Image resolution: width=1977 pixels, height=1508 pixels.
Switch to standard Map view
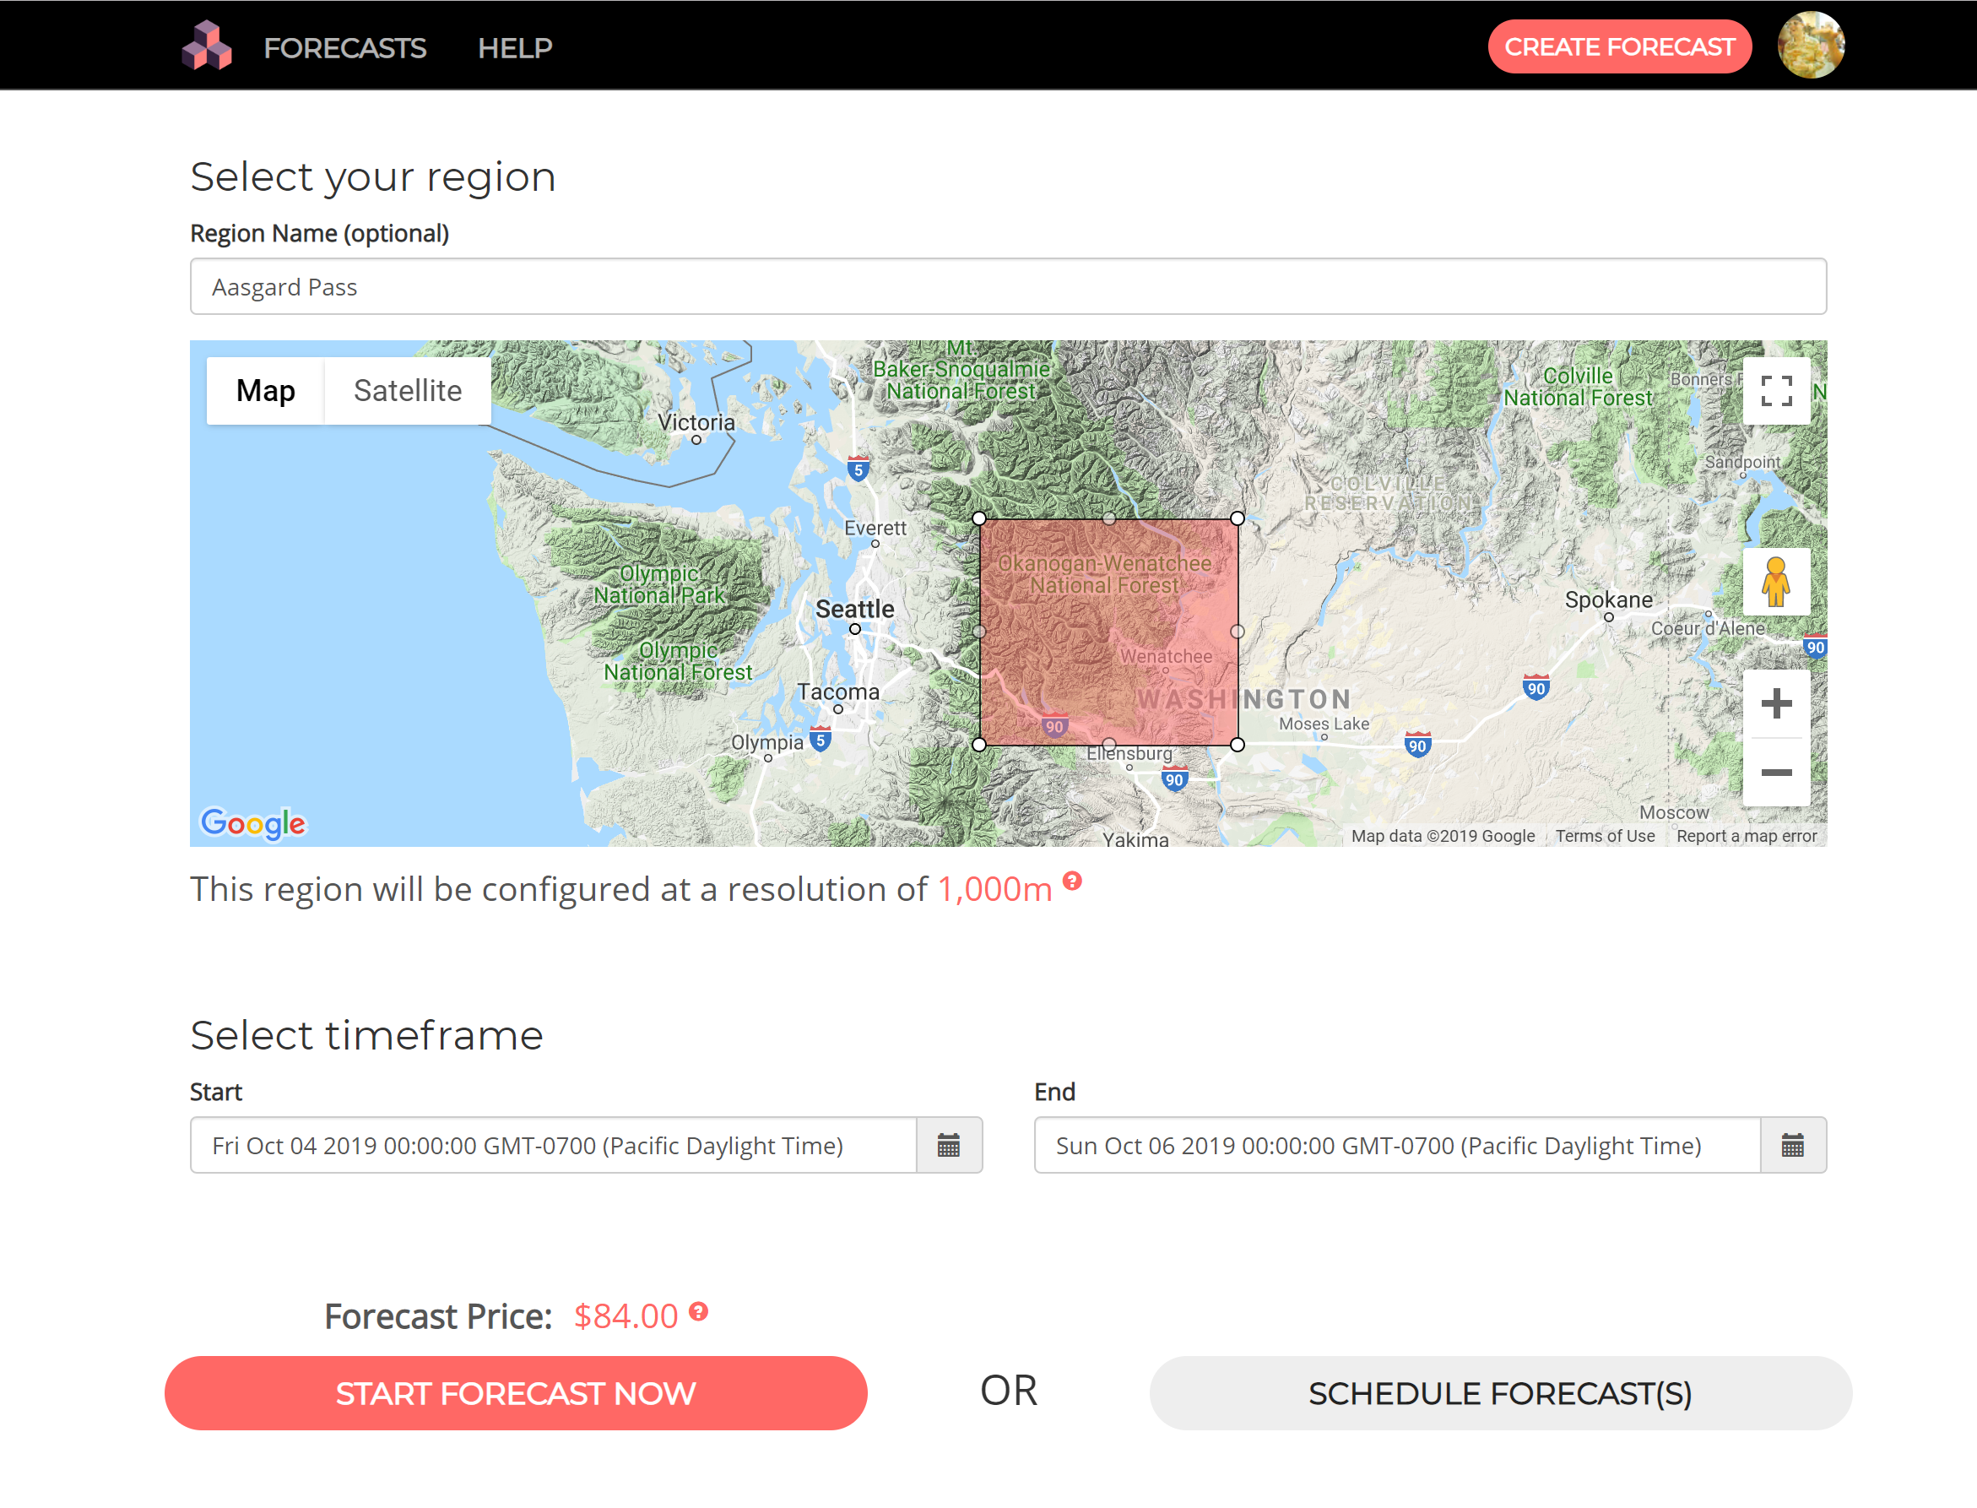tap(266, 390)
